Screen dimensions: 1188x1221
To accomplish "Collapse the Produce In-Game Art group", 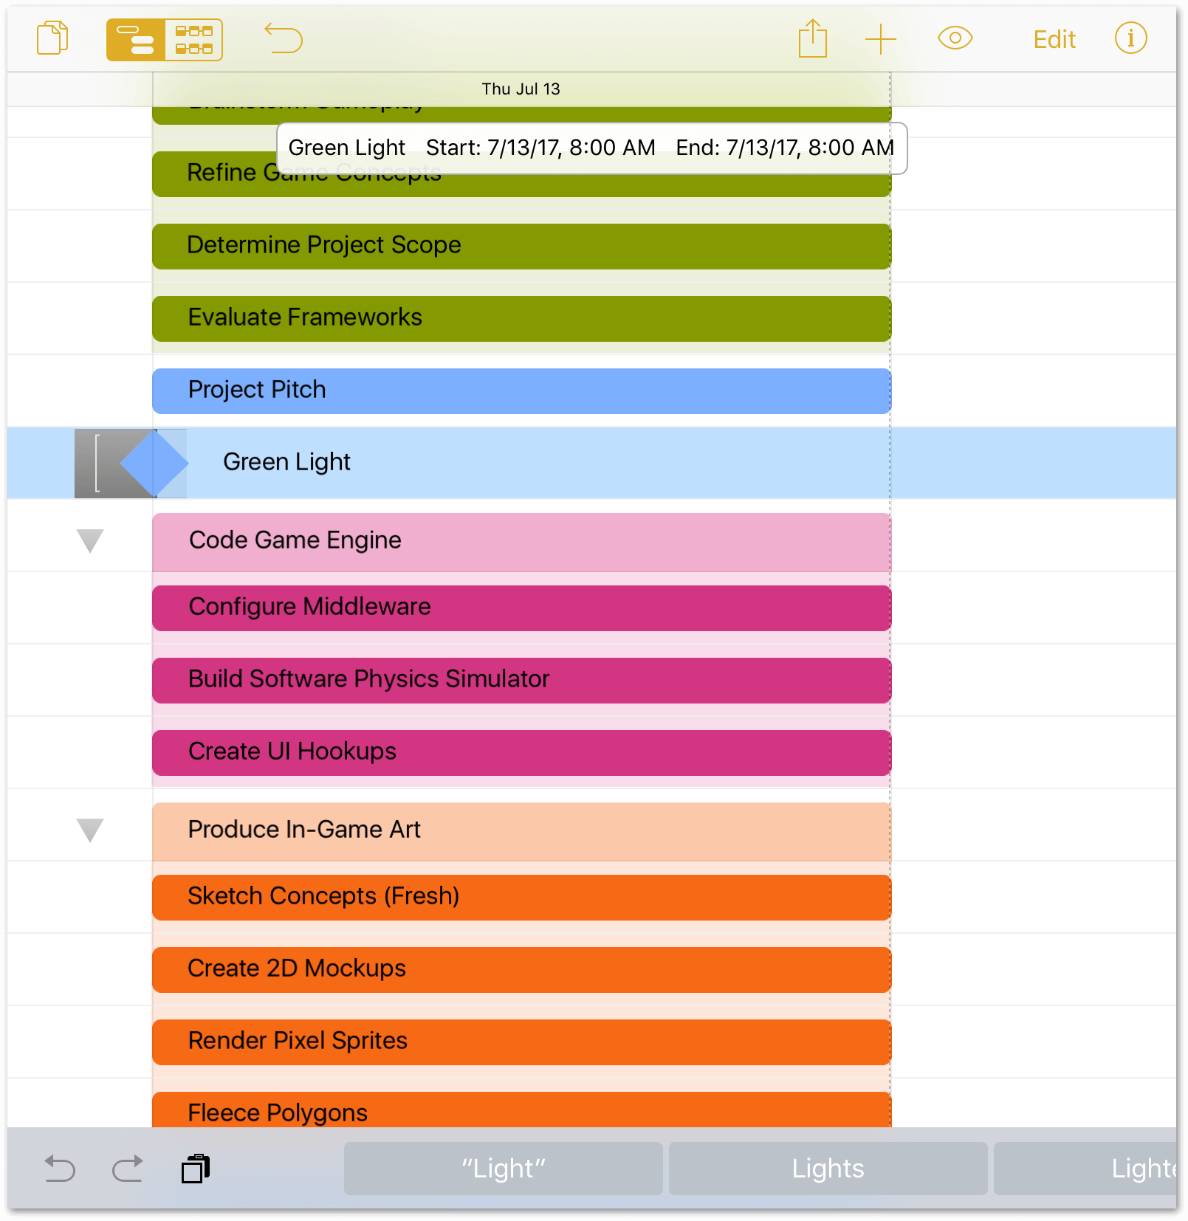I will point(90,830).
